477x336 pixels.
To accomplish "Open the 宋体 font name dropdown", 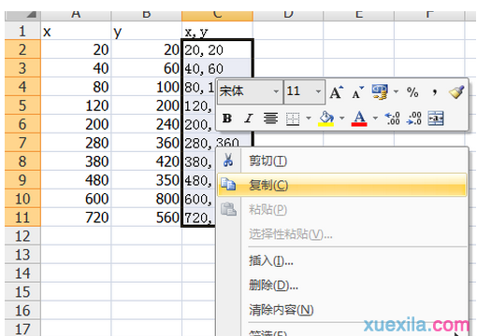I will pos(276,91).
